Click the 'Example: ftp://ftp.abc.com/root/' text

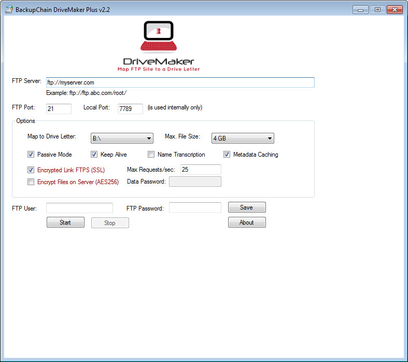click(x=87, y=93)
